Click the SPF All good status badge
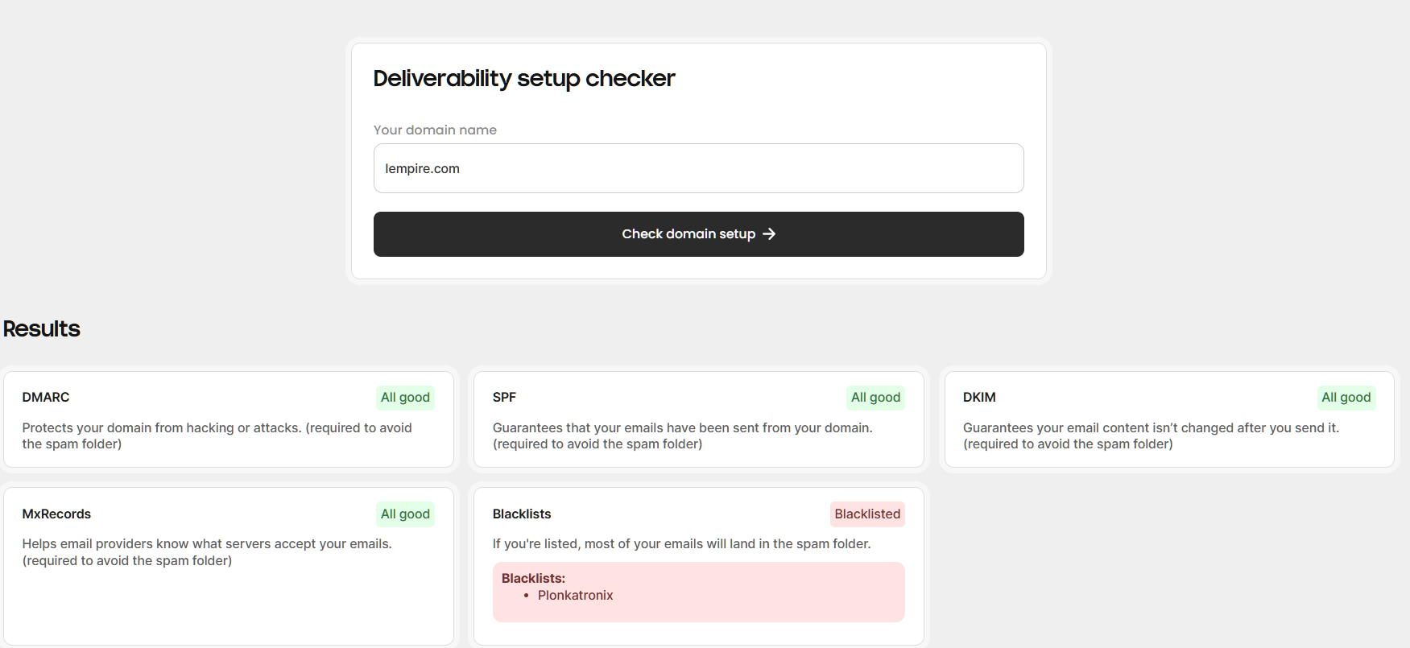This screenshot has width=1410, height=648. click(x=875, y=398)
